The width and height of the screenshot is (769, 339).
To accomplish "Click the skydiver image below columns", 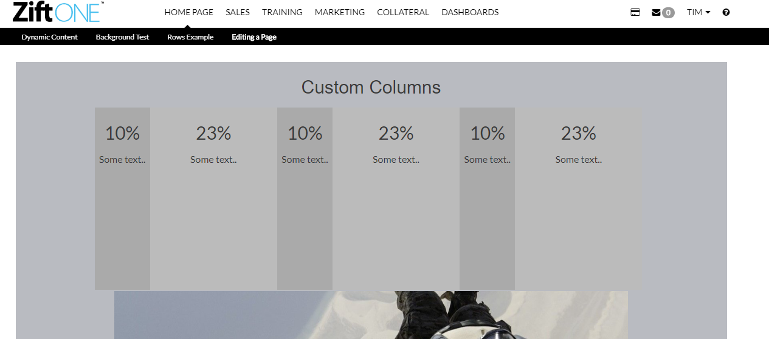I will point(371,315).
